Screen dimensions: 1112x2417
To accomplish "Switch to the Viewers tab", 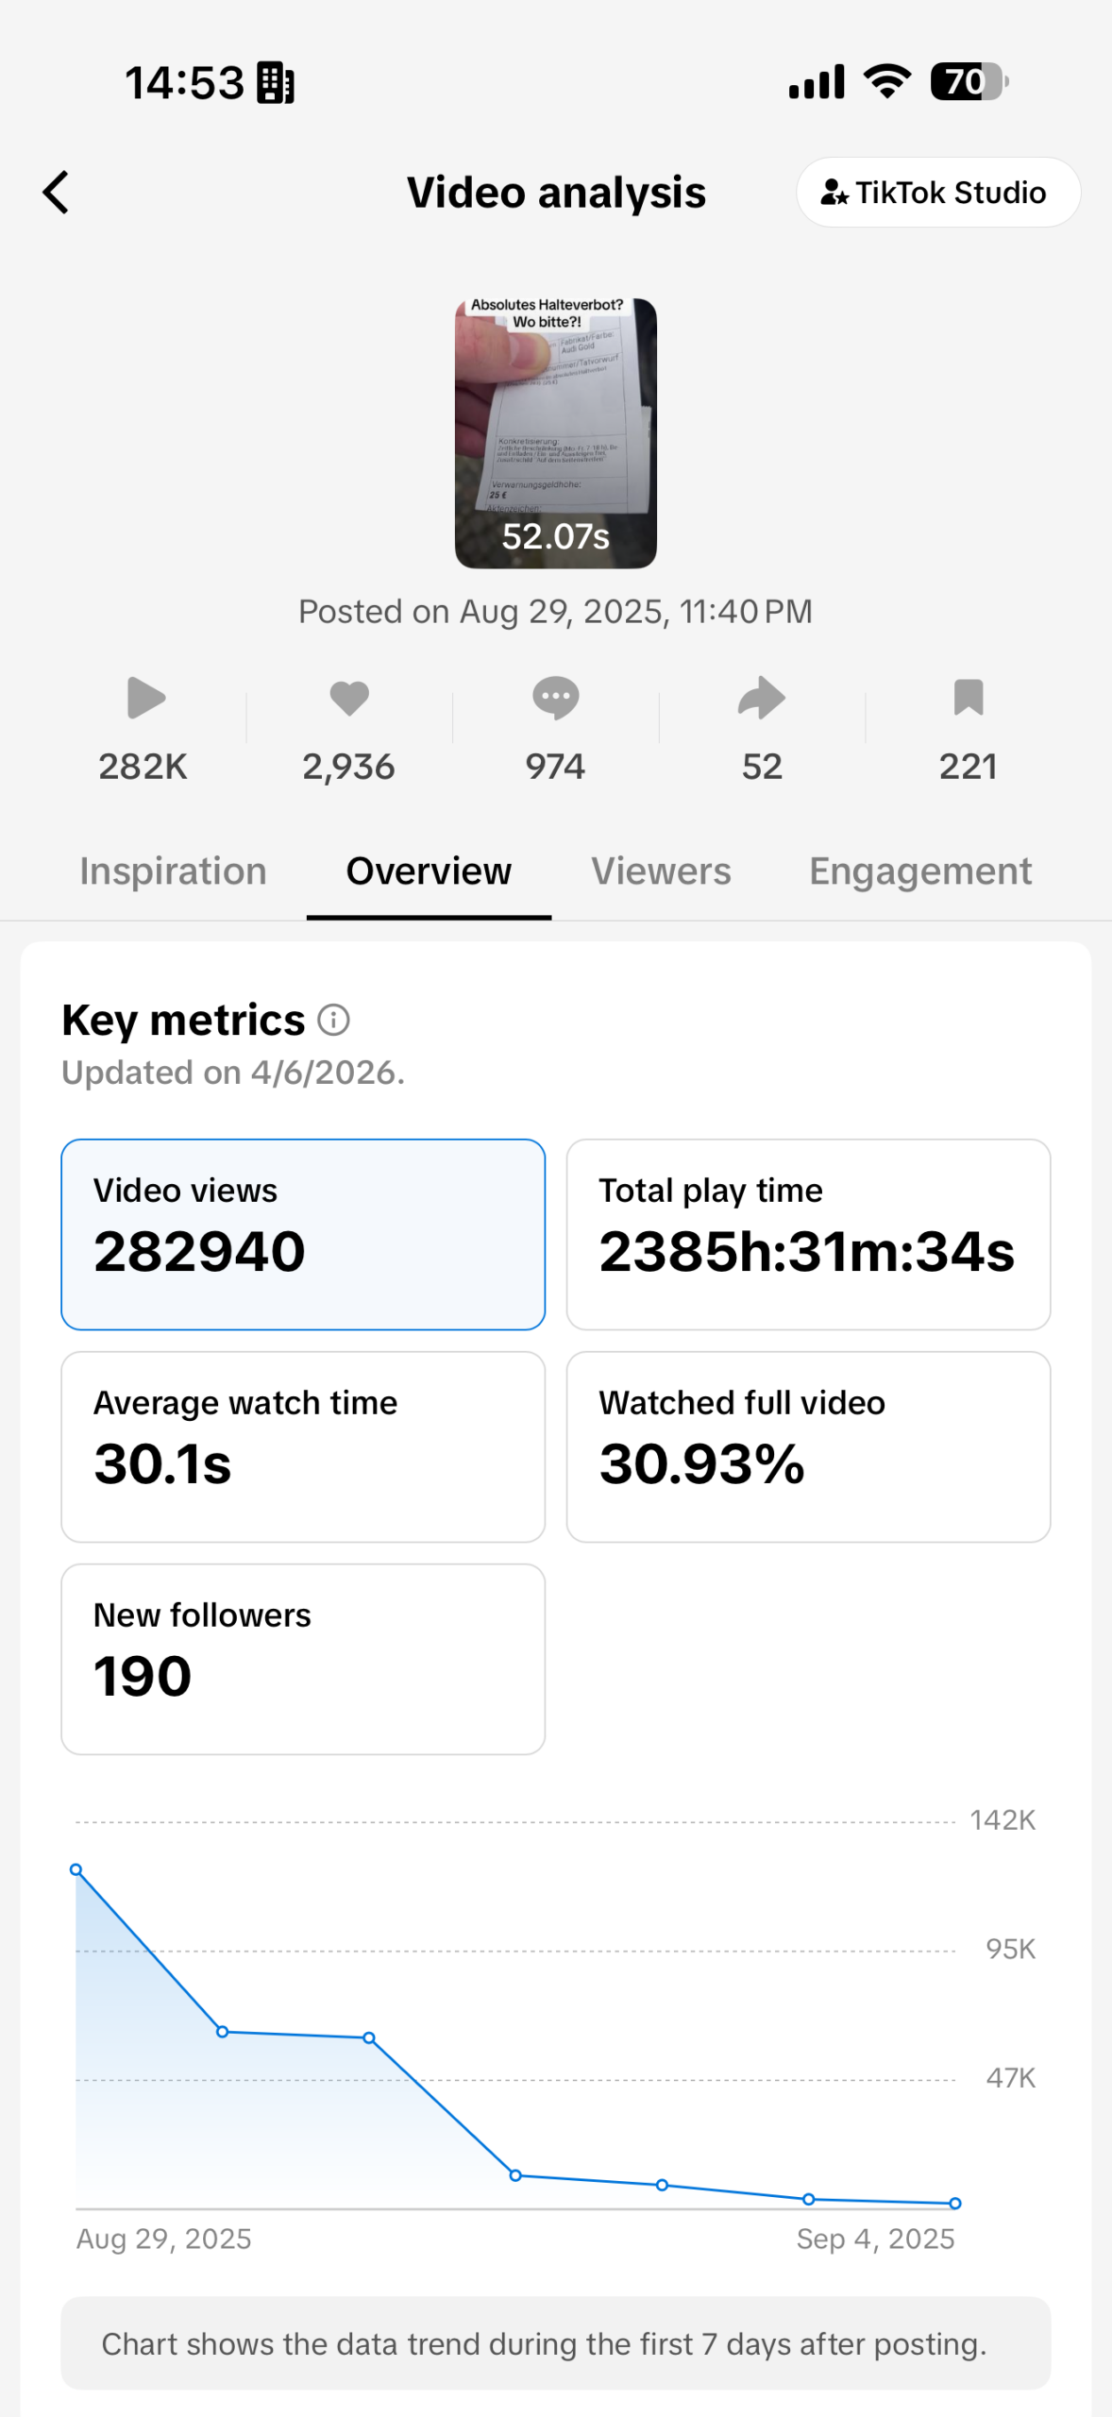I will coord(661,871).
